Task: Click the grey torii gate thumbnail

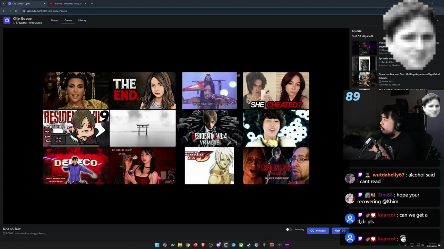Action: coord(143,128)
